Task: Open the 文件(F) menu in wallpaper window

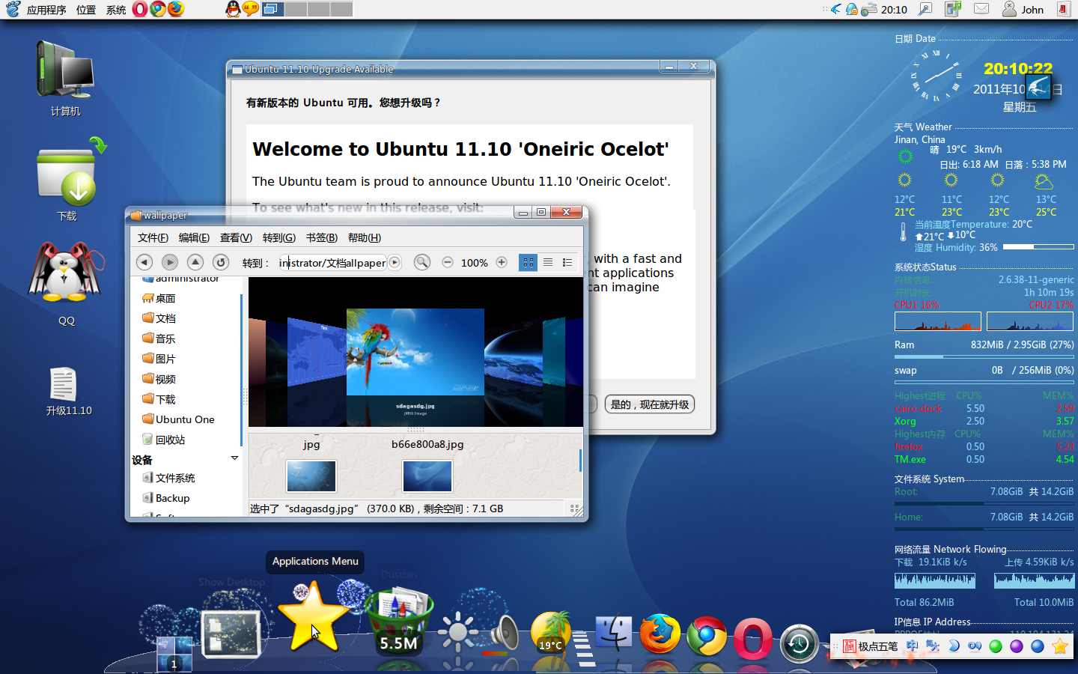Action: pyautogui.click(x=153, y=237)
